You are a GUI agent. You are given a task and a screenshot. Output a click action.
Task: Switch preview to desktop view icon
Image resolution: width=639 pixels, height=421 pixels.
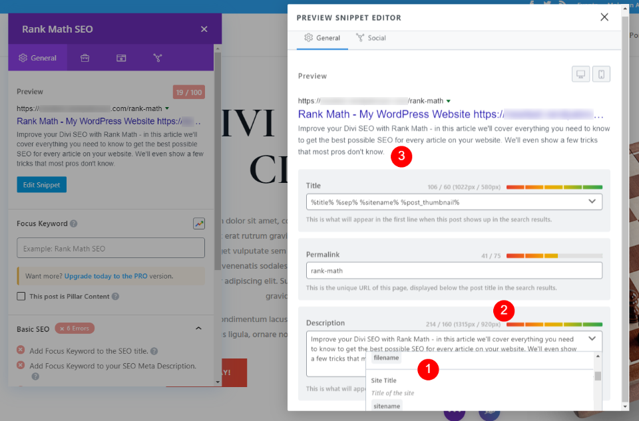tap(580, 74)
